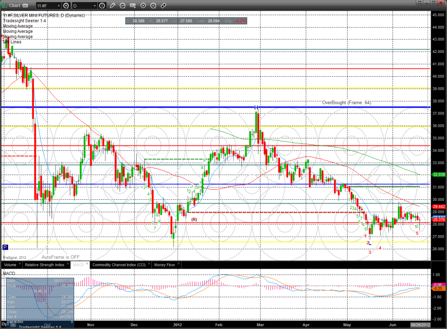Click the playback circle icon in toolbar
Screen dimensions: 447x329
click(143, 6)
